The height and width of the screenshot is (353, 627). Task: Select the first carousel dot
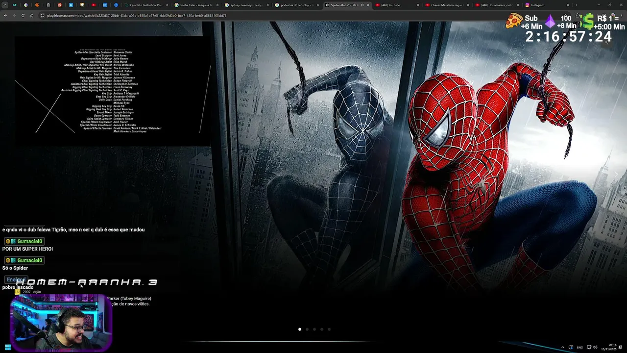300,329
